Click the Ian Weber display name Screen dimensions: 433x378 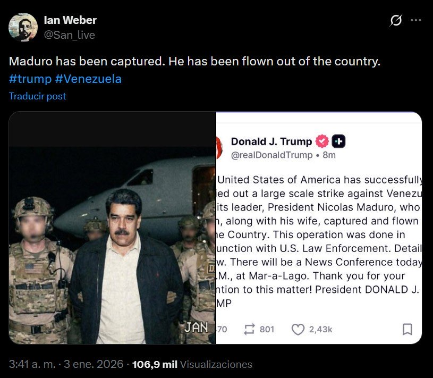click(x=71, y=20)
